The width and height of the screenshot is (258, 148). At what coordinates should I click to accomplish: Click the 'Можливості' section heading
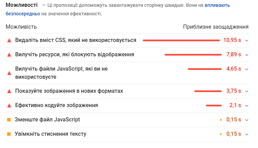(x=21, y=5)
